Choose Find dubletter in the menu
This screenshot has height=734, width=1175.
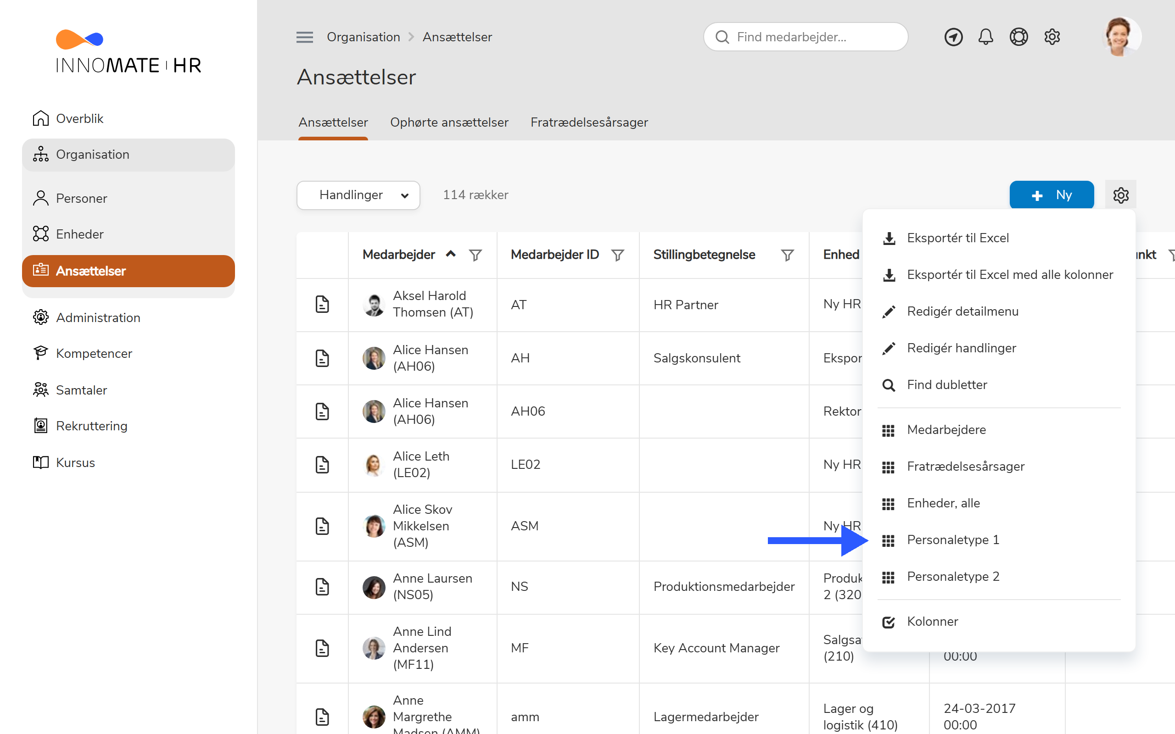click(x=947, y=384)
